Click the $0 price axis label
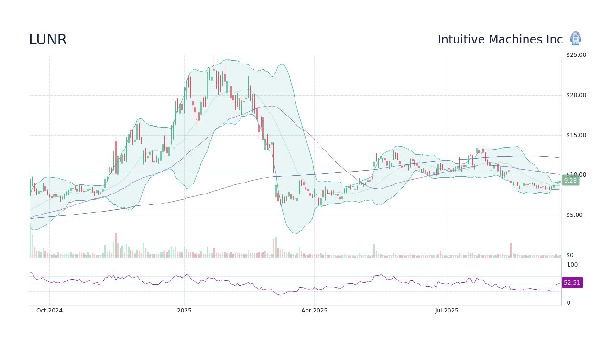 (x=570, y=255)
